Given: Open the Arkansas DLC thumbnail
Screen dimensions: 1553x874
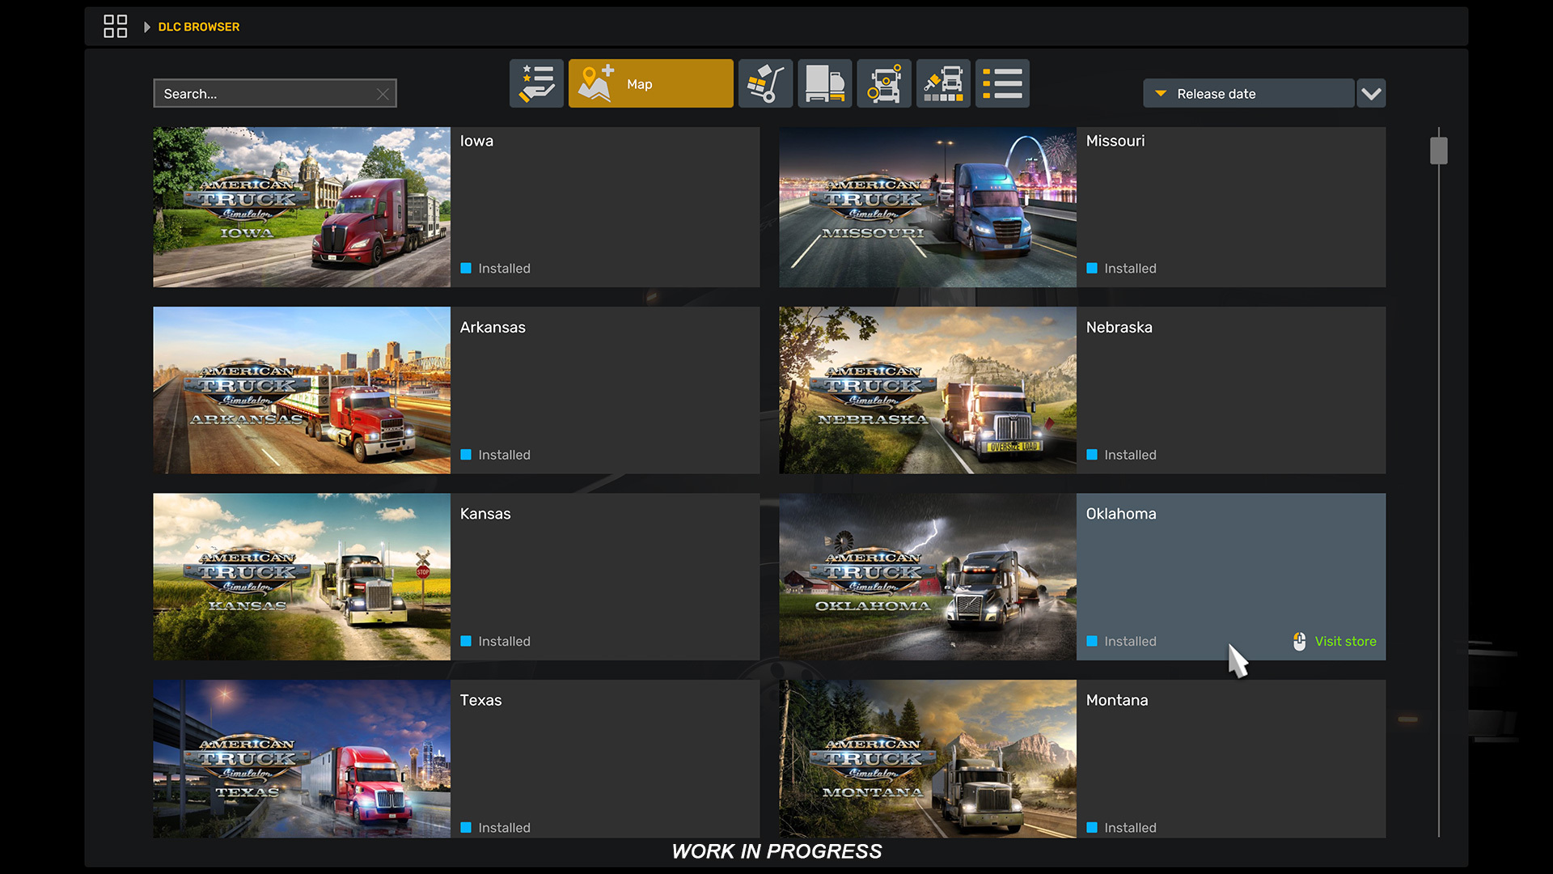Looking at the screenshot, I should 302,390.
